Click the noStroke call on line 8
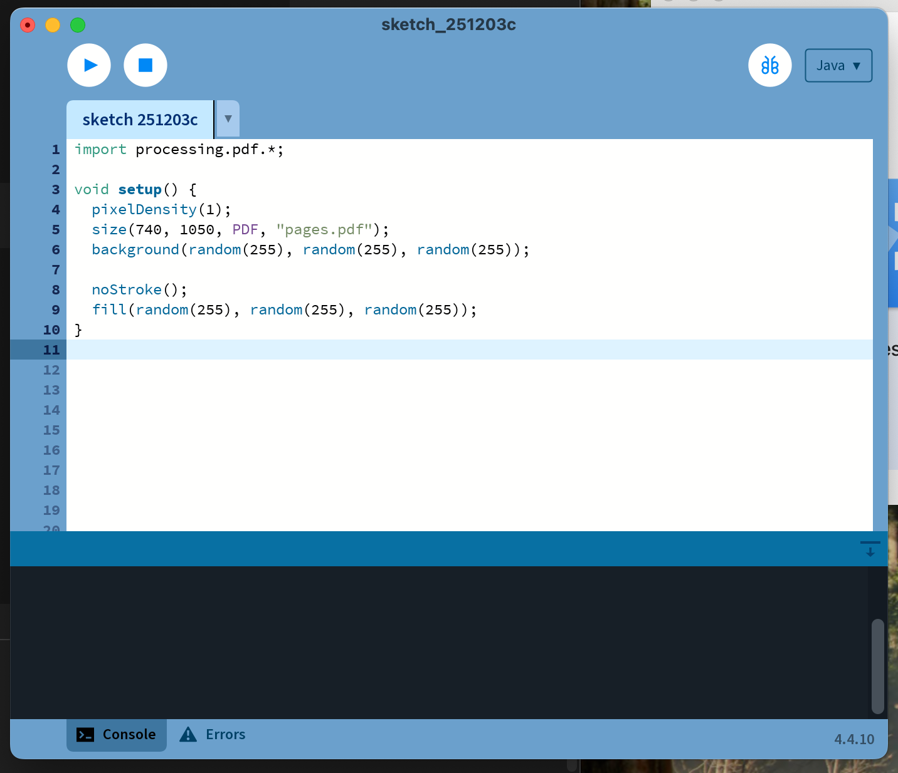Viewport: 898px width, 773px height. 127,290
